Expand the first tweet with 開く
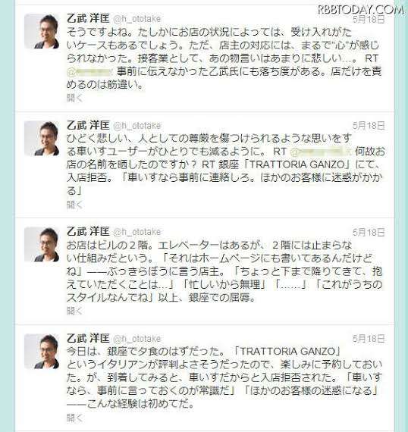408x432 pixels. click(x=74, y=98)
